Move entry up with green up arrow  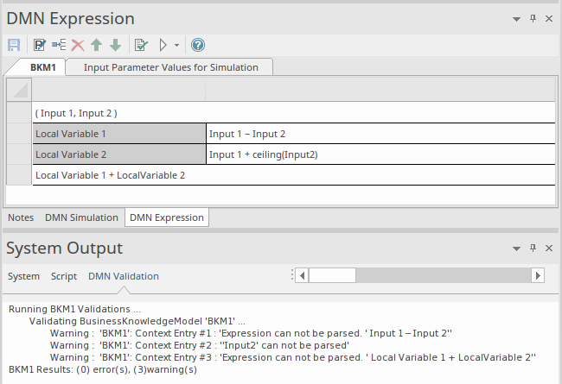tap(97, 45)
